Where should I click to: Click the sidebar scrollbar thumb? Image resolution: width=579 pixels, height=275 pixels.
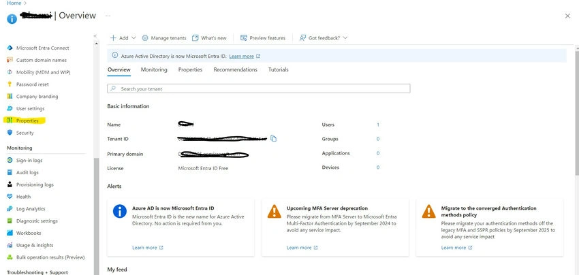click(96, 216)
